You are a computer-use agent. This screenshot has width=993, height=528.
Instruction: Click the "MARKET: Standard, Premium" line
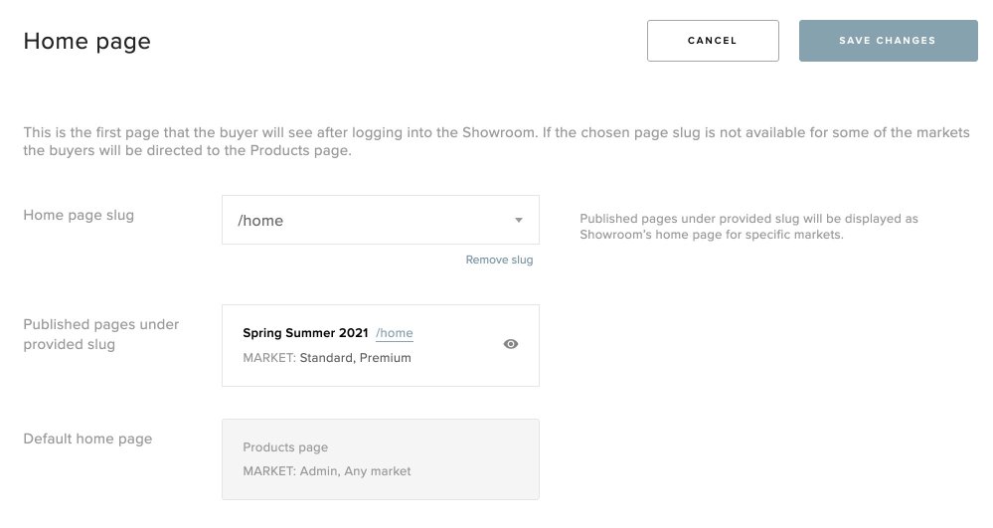327,358
